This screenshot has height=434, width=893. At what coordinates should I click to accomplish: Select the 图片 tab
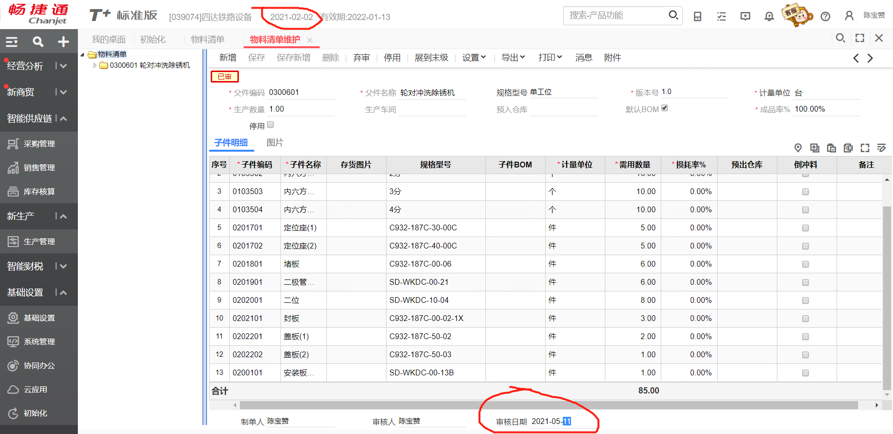(x=275, y=143)
